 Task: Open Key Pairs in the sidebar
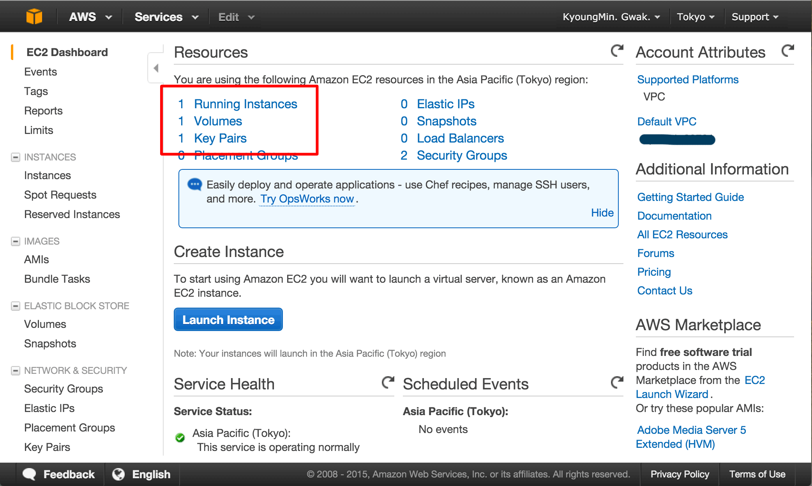pyautogui.click(x=47, y=447)
